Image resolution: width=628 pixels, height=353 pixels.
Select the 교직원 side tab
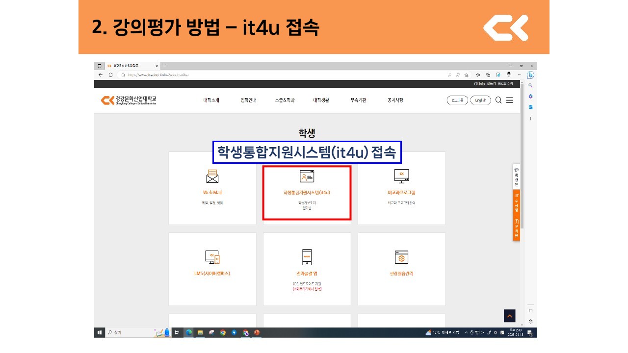[517, 229]
